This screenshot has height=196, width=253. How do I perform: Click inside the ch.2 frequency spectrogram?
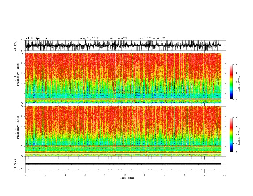[x=123, y=131]
